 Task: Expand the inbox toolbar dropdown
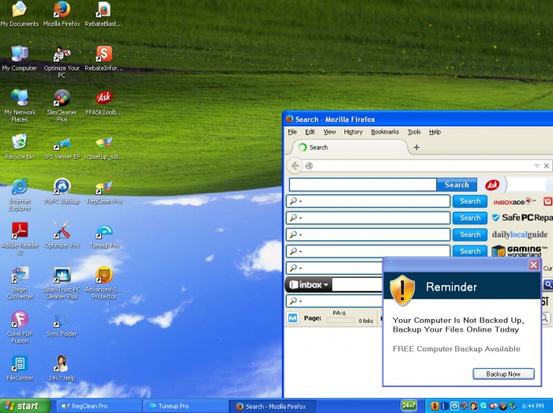(325, 285)
